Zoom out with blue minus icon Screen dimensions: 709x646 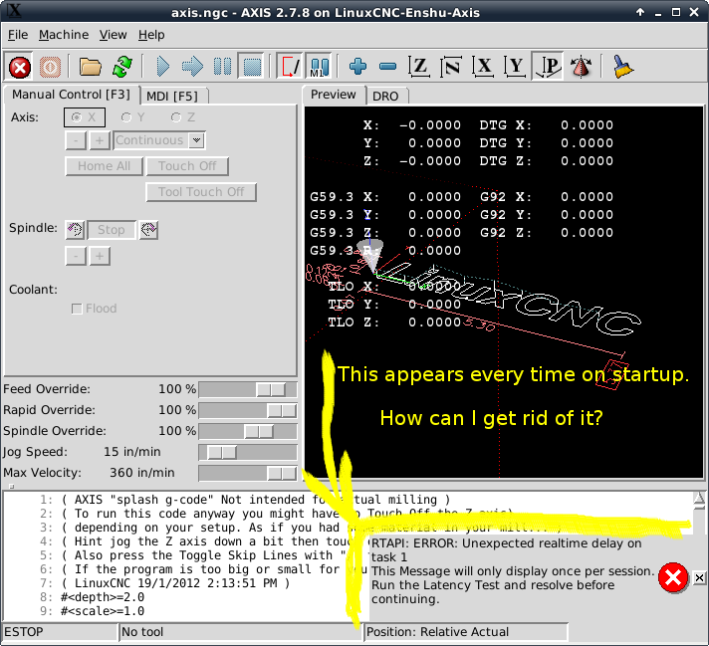pyautogui.click(x=388, y=67)
